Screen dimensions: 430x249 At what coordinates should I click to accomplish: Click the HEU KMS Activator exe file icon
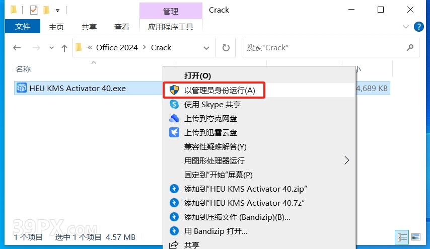[x=21, y=88]
